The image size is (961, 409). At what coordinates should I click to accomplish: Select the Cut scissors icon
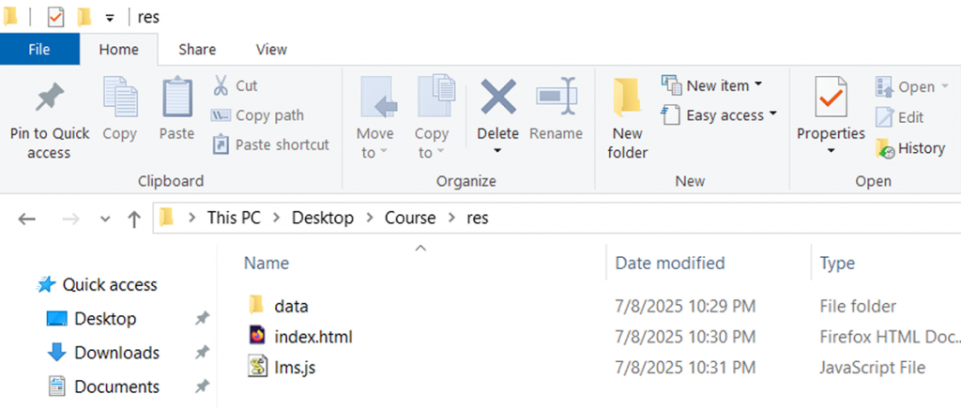221,85
